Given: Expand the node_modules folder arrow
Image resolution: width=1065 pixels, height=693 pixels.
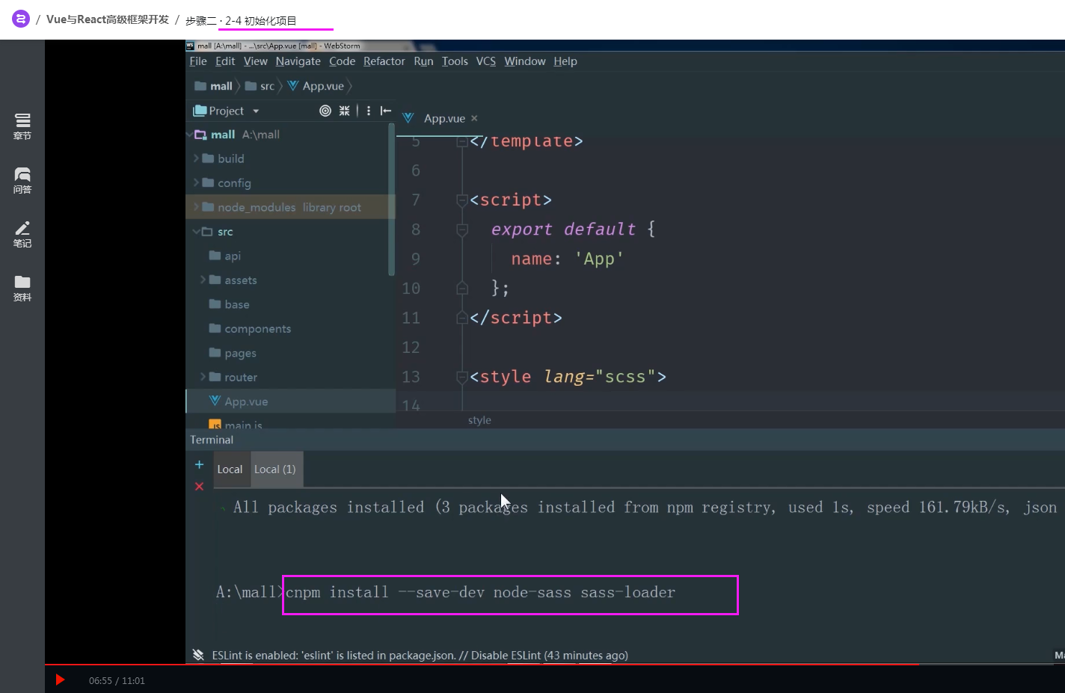Looking at the screenshot, I should click(x=196, y=207).
